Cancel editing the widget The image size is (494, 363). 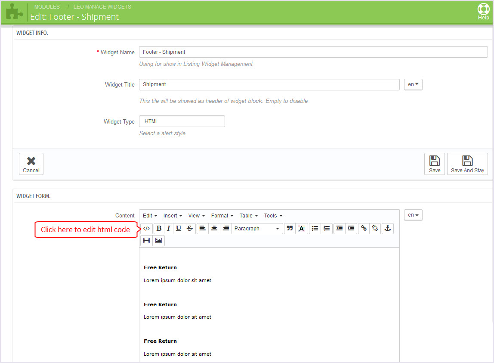click(31, 164)
